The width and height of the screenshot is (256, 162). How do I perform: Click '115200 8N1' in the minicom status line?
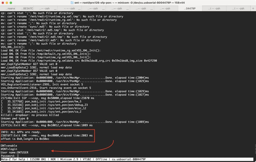[38, 159]
